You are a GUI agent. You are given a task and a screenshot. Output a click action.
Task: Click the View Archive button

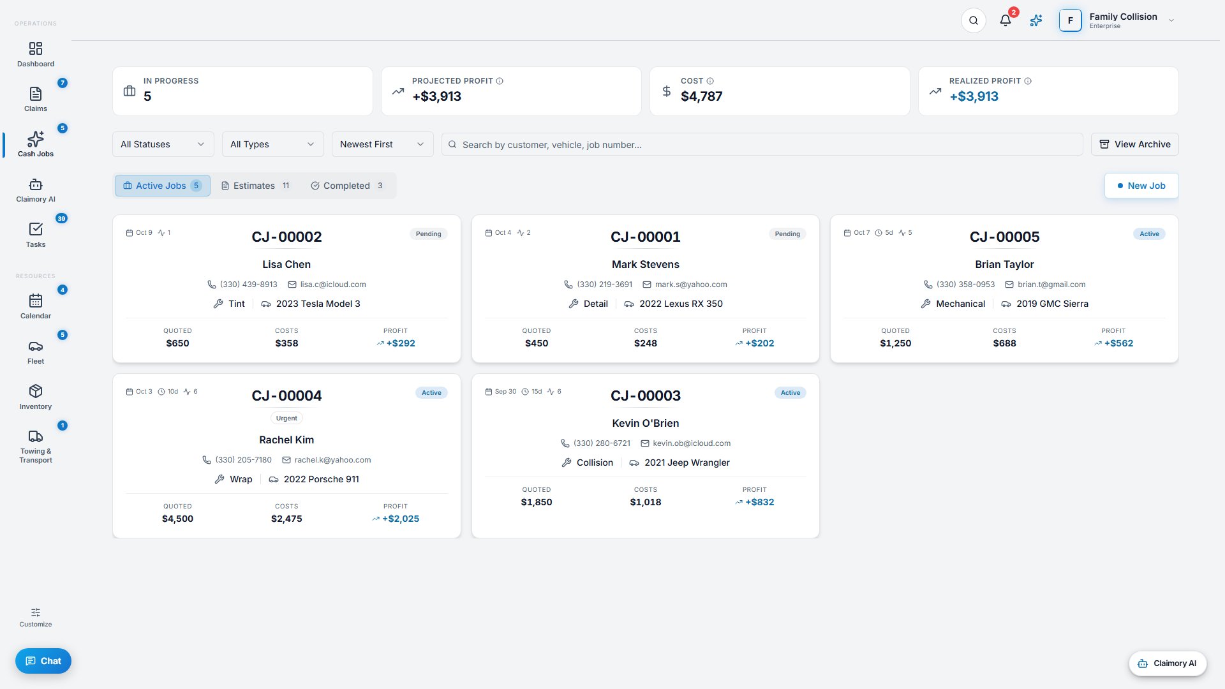1135,144
